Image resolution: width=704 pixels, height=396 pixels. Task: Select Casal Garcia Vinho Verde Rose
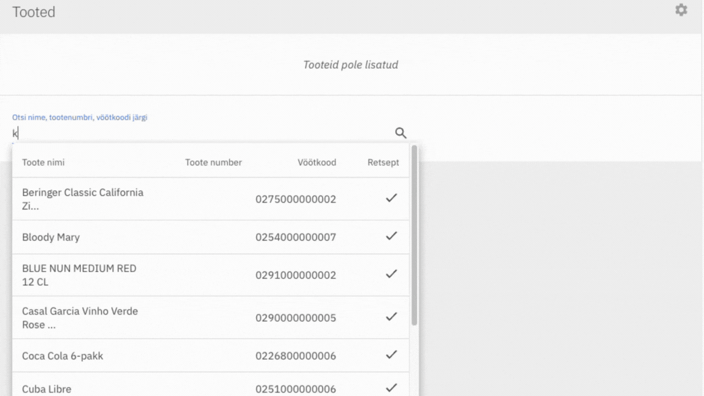[x=80, y=318]
